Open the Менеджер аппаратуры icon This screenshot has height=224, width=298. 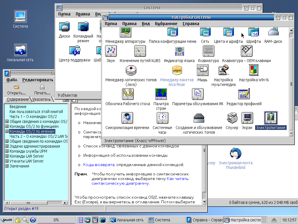(x=126, y=32)
